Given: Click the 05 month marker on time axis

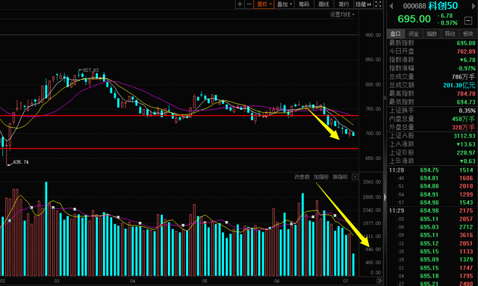Looking at the screenshot, I should tap(205, 281).
